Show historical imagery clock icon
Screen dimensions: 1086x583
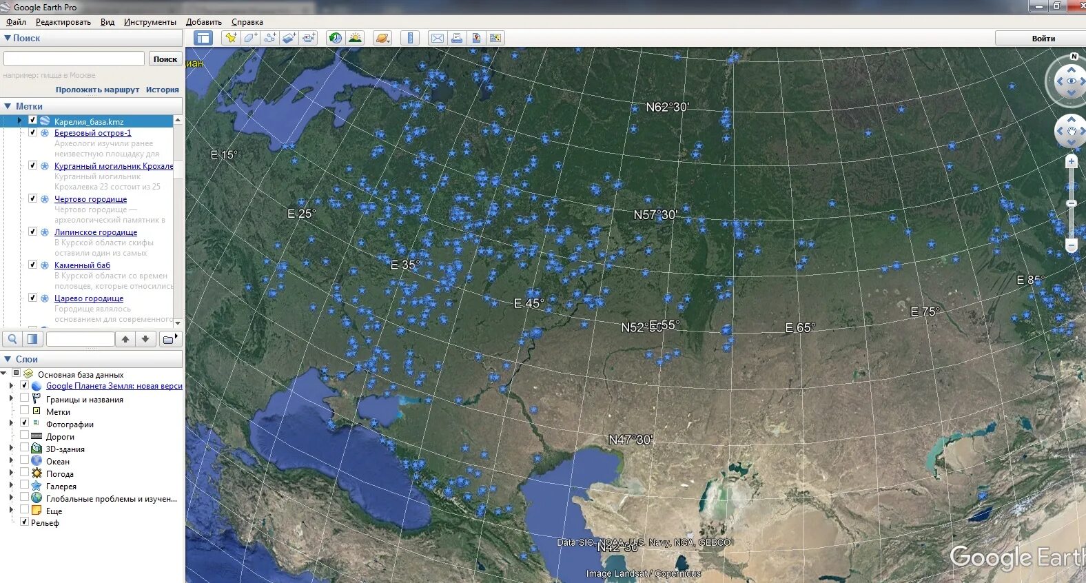click(x=336, y=38)
